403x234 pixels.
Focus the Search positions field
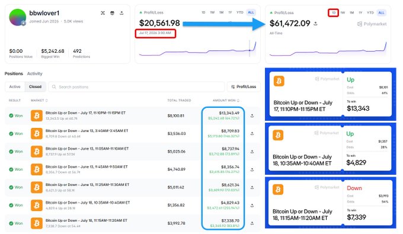[136, 87]
